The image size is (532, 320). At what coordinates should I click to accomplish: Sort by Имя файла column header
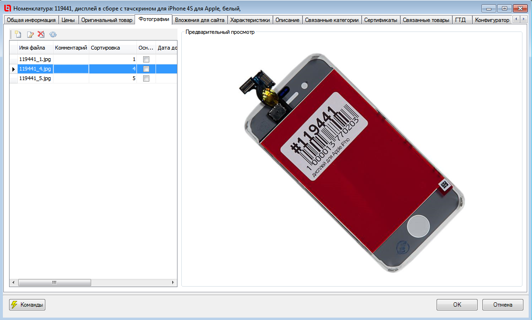click(35, 48)
